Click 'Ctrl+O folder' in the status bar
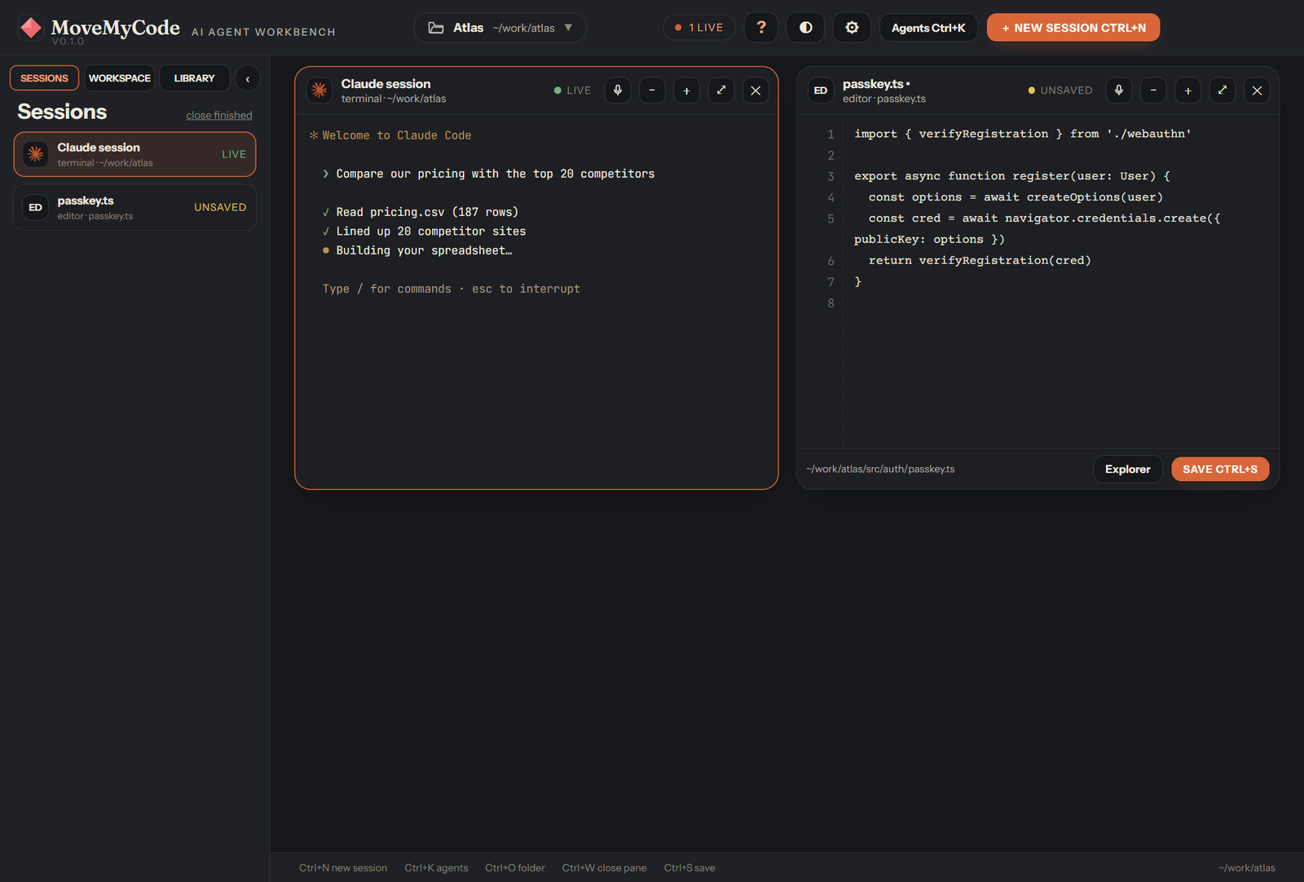The height and width of the screenshot is (882, 1304). pyautogui.click(x=515, y=868)
